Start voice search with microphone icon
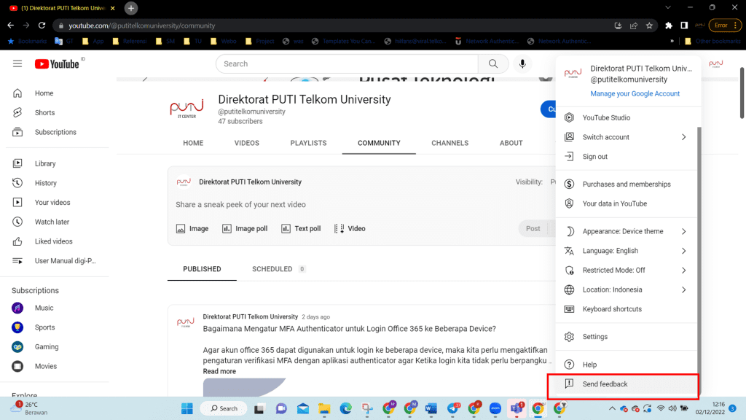The image size is (746, 420). tap(522, 64)
